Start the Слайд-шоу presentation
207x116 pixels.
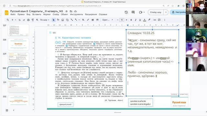[156, 12]
